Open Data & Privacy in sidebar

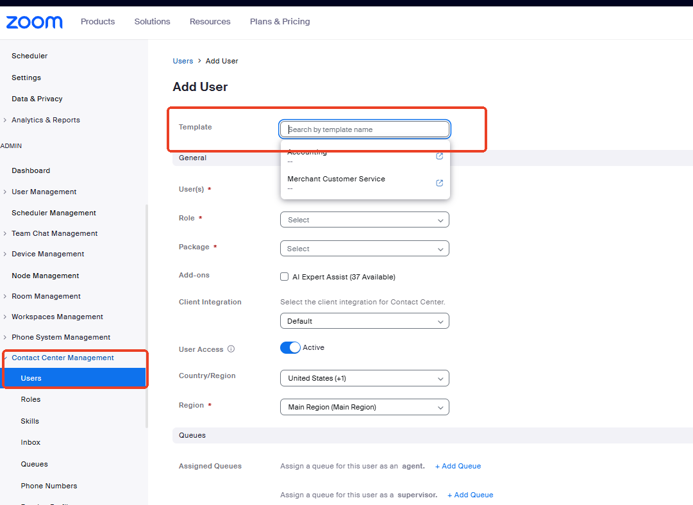pos(37,99)
